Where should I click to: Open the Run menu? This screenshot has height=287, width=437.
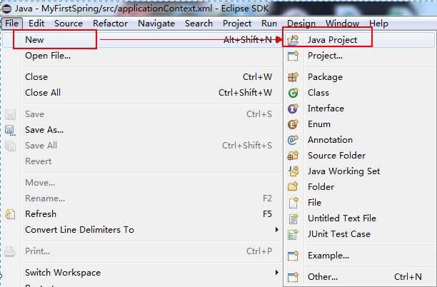tap(269, 24)
